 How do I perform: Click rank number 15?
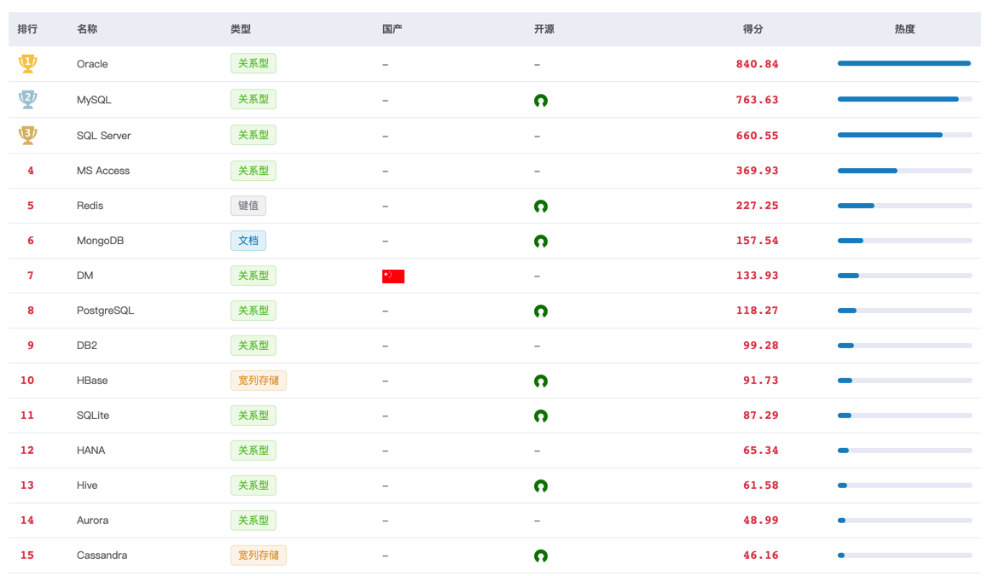tap(27, 555)
